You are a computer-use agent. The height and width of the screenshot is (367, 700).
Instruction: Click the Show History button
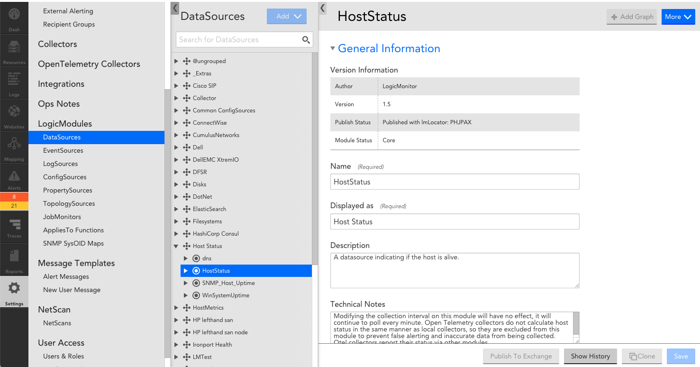point(591,356)
